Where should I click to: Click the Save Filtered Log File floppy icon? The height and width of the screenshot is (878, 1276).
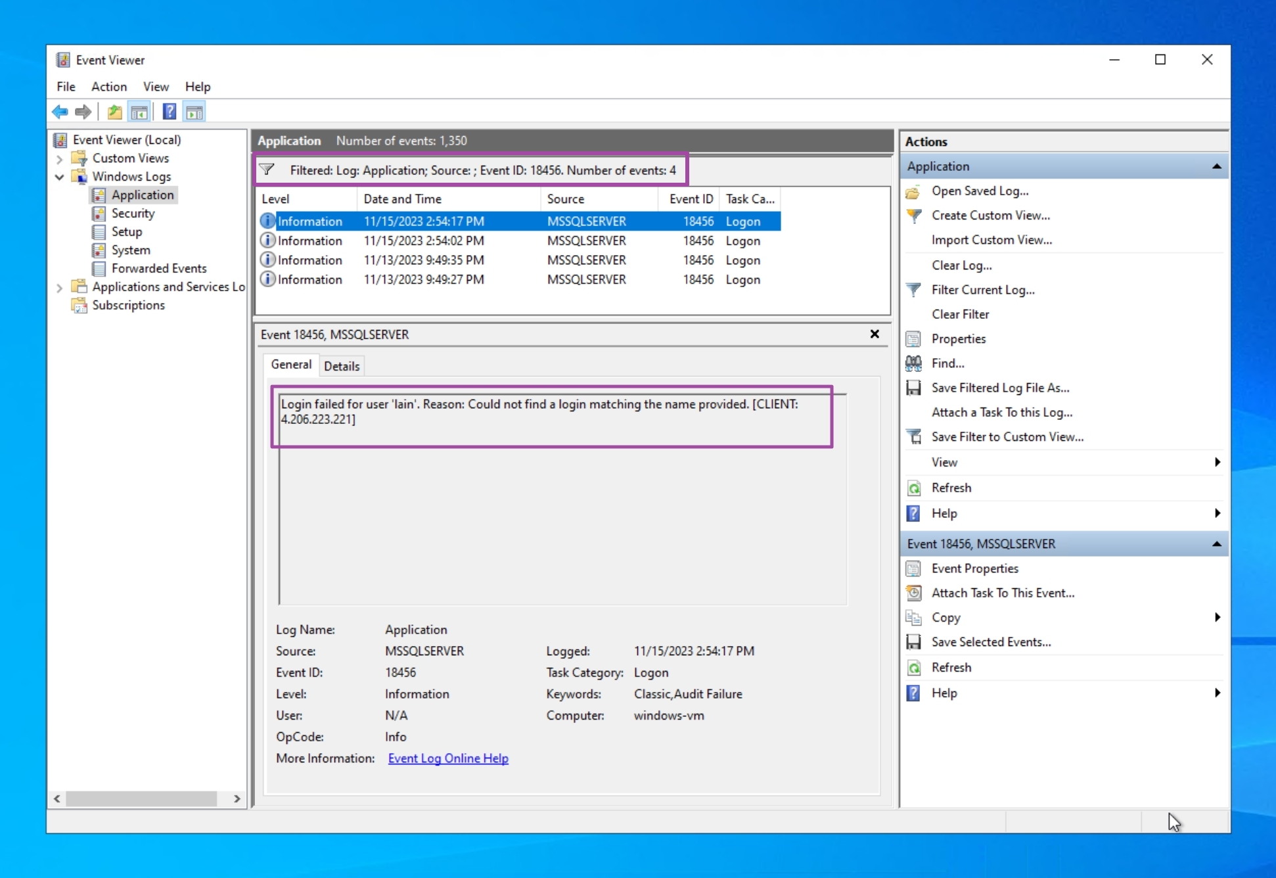click(x=913, y=388)
